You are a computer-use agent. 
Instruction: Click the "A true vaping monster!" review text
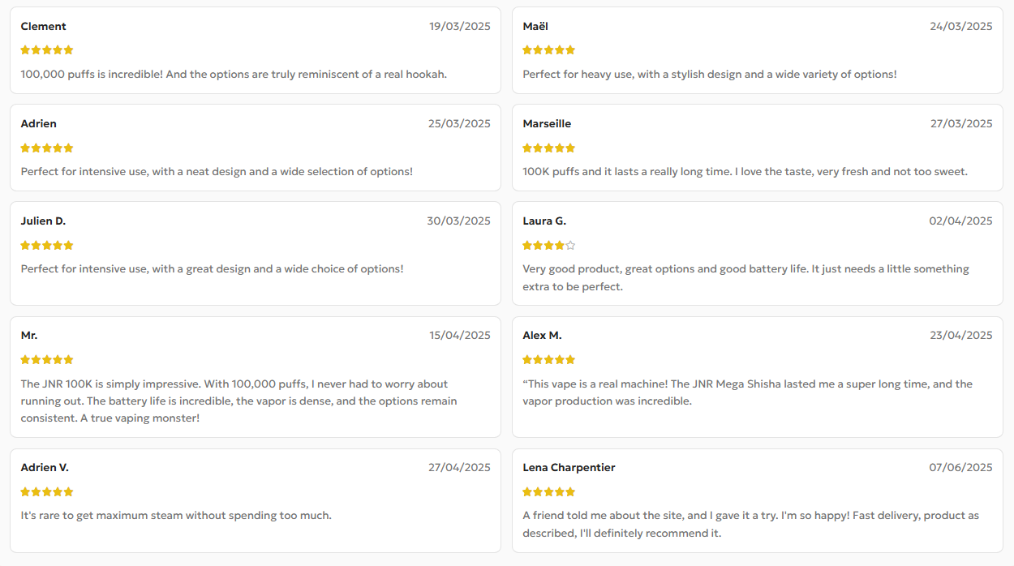pos(110,418)
